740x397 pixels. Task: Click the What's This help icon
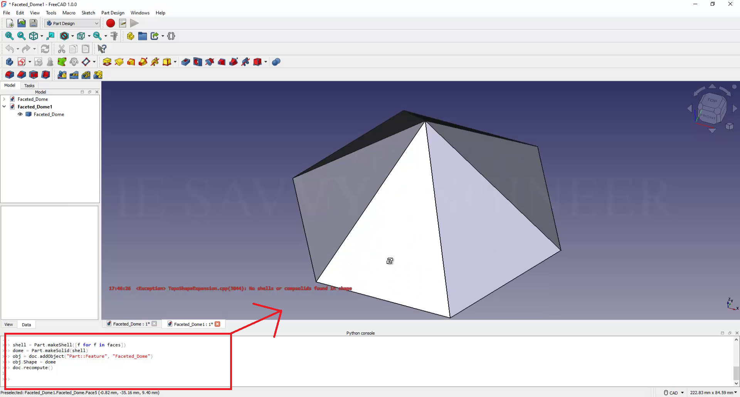(102, 49)
